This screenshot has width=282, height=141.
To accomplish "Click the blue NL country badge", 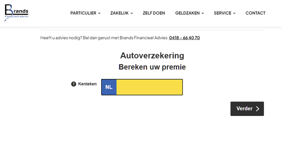I will click(109, 87).
